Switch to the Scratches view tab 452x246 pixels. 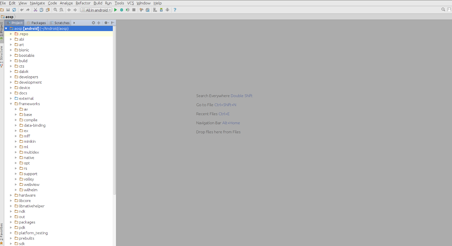tap(60, 23)
